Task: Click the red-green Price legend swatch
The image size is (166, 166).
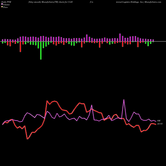Action: [2, 7]
